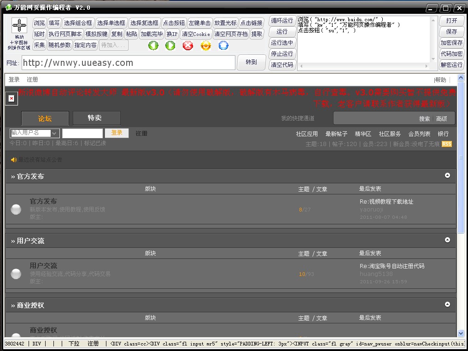The height and width of the screenshot is (351, 468).
Task: Click the 左键单击 button
Action: click(x=199, y=23)
